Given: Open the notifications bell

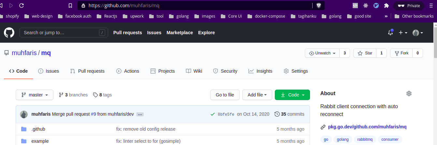Looking at the screenshot, I should (x=390, y=33).
